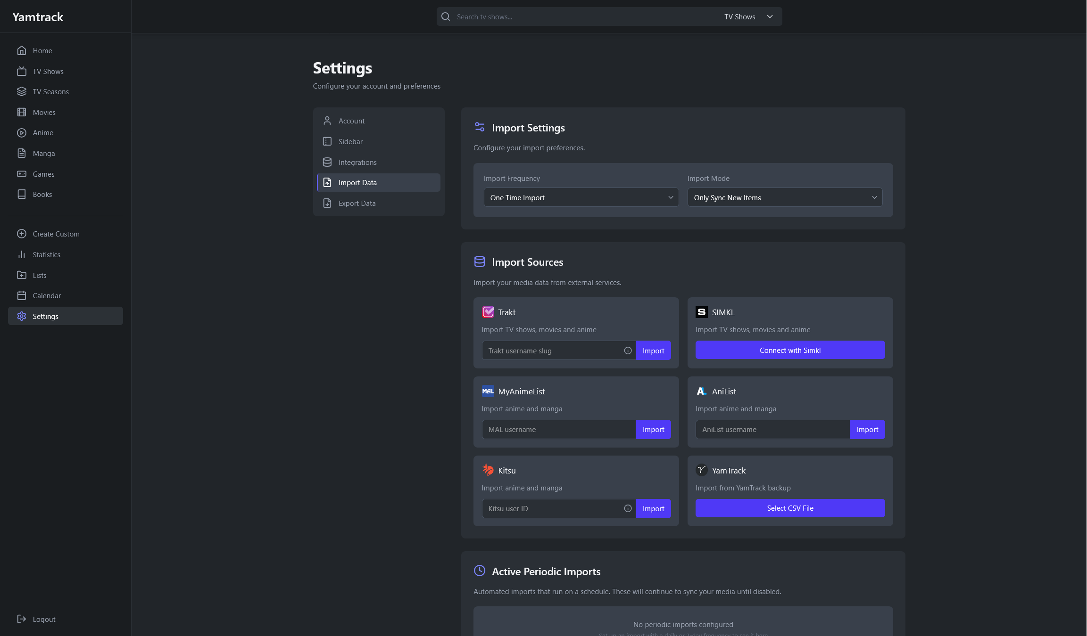The height and width of the screenshot is (636, 1087).
Task: Go to the Account settings tab
Action: pos(351,121)
